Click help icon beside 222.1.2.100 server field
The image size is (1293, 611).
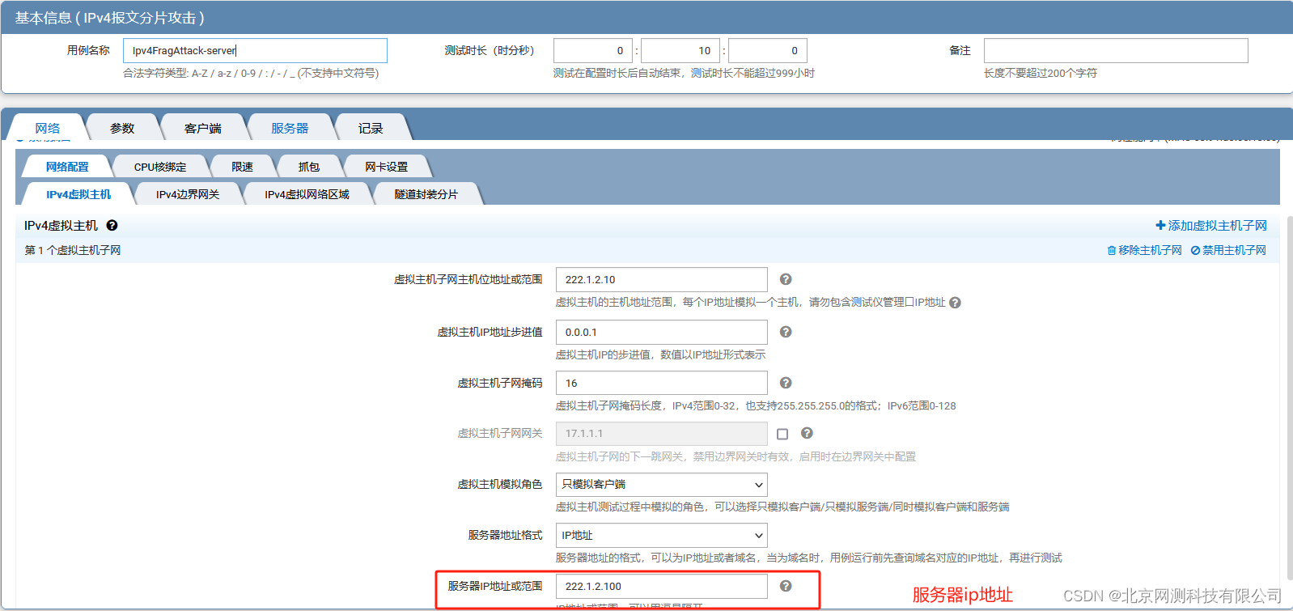[x=786, y=586]
